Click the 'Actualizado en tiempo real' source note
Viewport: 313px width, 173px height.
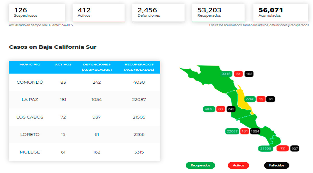(41, 25)
